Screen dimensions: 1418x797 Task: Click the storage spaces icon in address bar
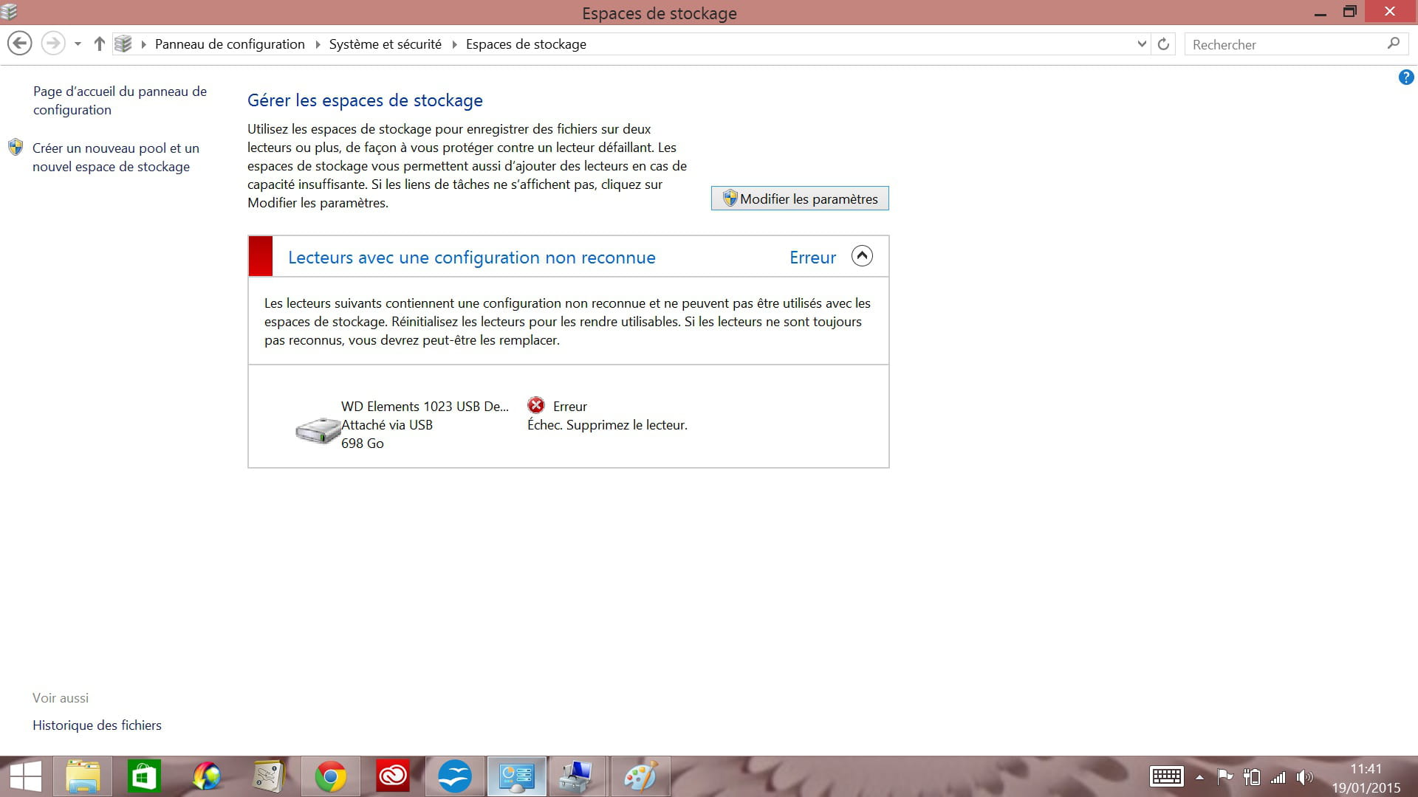123,44
